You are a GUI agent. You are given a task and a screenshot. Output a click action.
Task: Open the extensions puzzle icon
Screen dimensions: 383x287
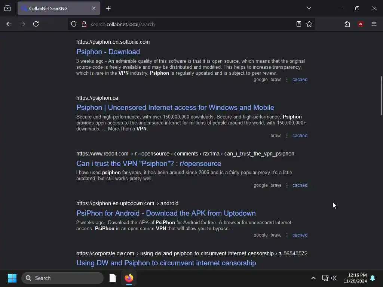(x=347, y=24)
